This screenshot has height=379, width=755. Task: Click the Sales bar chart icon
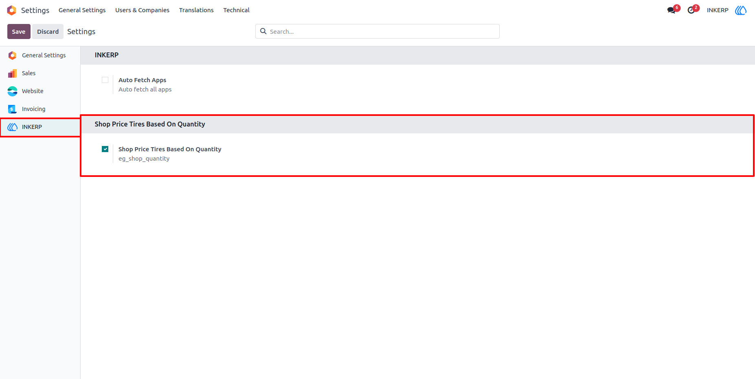[x=13, y=73]
